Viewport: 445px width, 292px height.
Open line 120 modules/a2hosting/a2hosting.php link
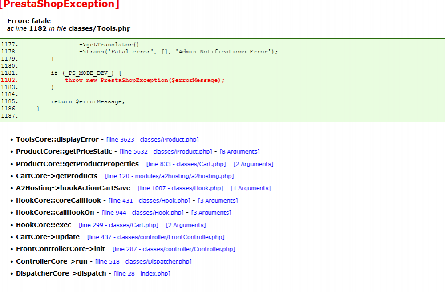tap(170, 176)
